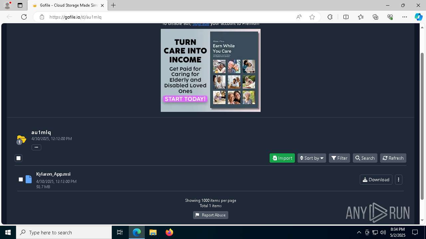Expand the Sort by dropdown
The image size is (426, 239).
tap(312, 158)
